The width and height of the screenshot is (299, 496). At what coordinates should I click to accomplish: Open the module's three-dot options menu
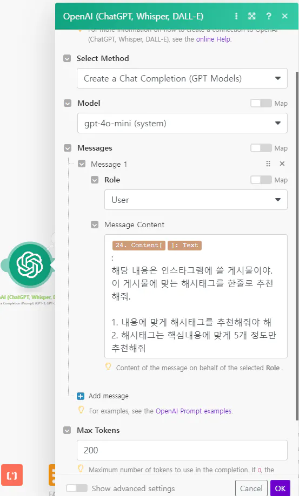[x=236, y=16]
